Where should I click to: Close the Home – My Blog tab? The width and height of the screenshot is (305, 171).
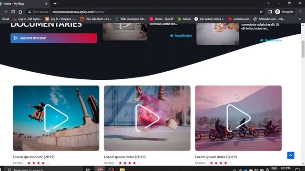[x=46, y=4]
